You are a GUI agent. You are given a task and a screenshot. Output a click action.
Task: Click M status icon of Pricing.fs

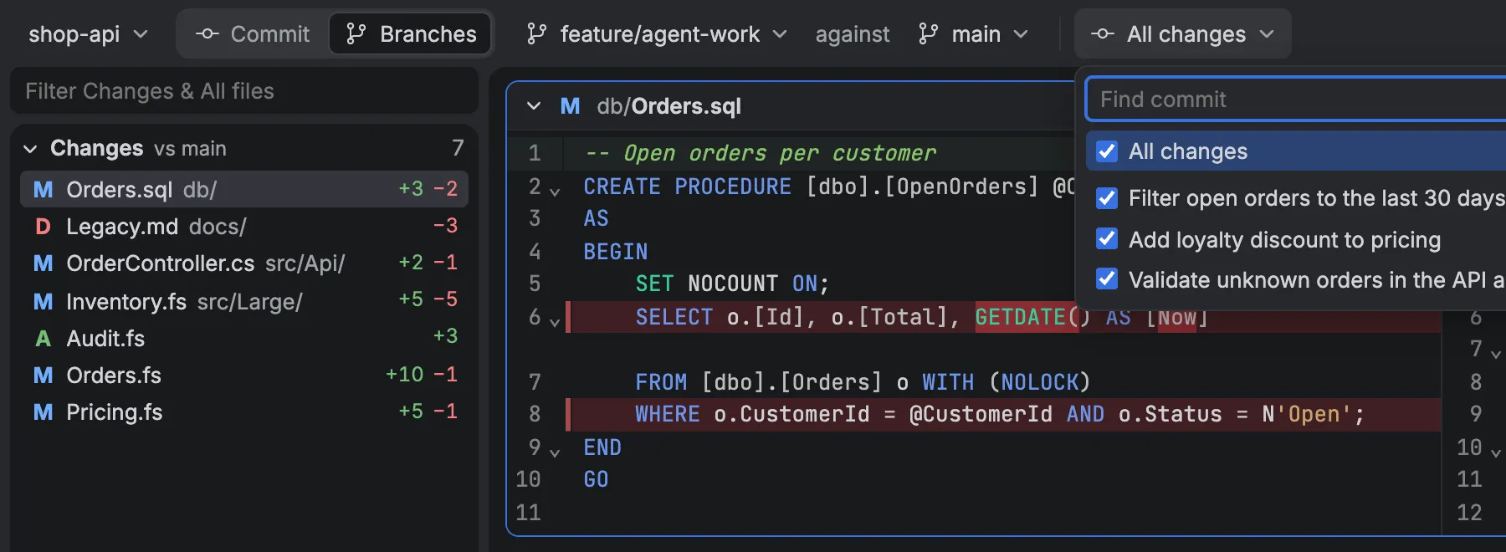point(43,411)
